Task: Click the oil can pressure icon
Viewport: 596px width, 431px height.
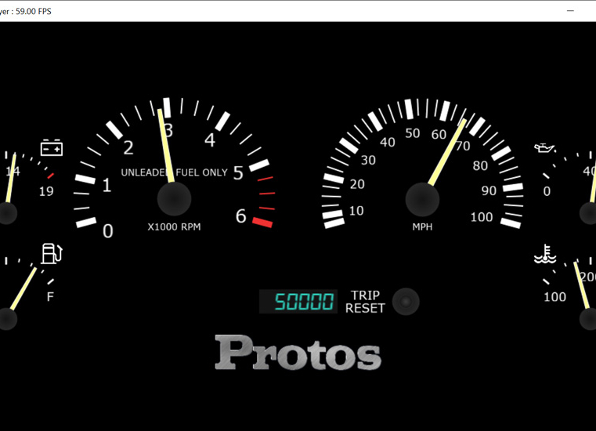Action: 545,148
